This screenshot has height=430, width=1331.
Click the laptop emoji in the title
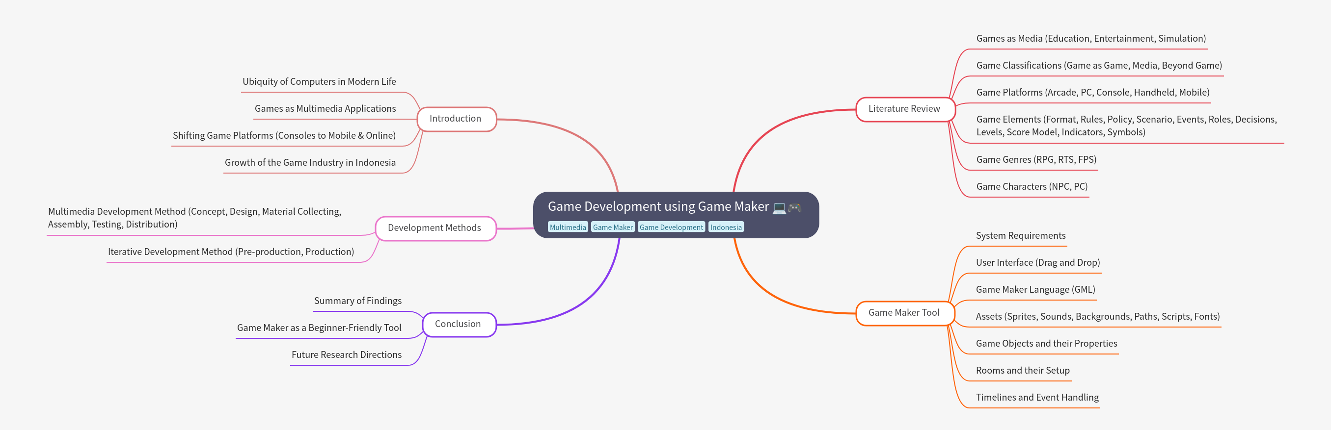tap(779, 207)
